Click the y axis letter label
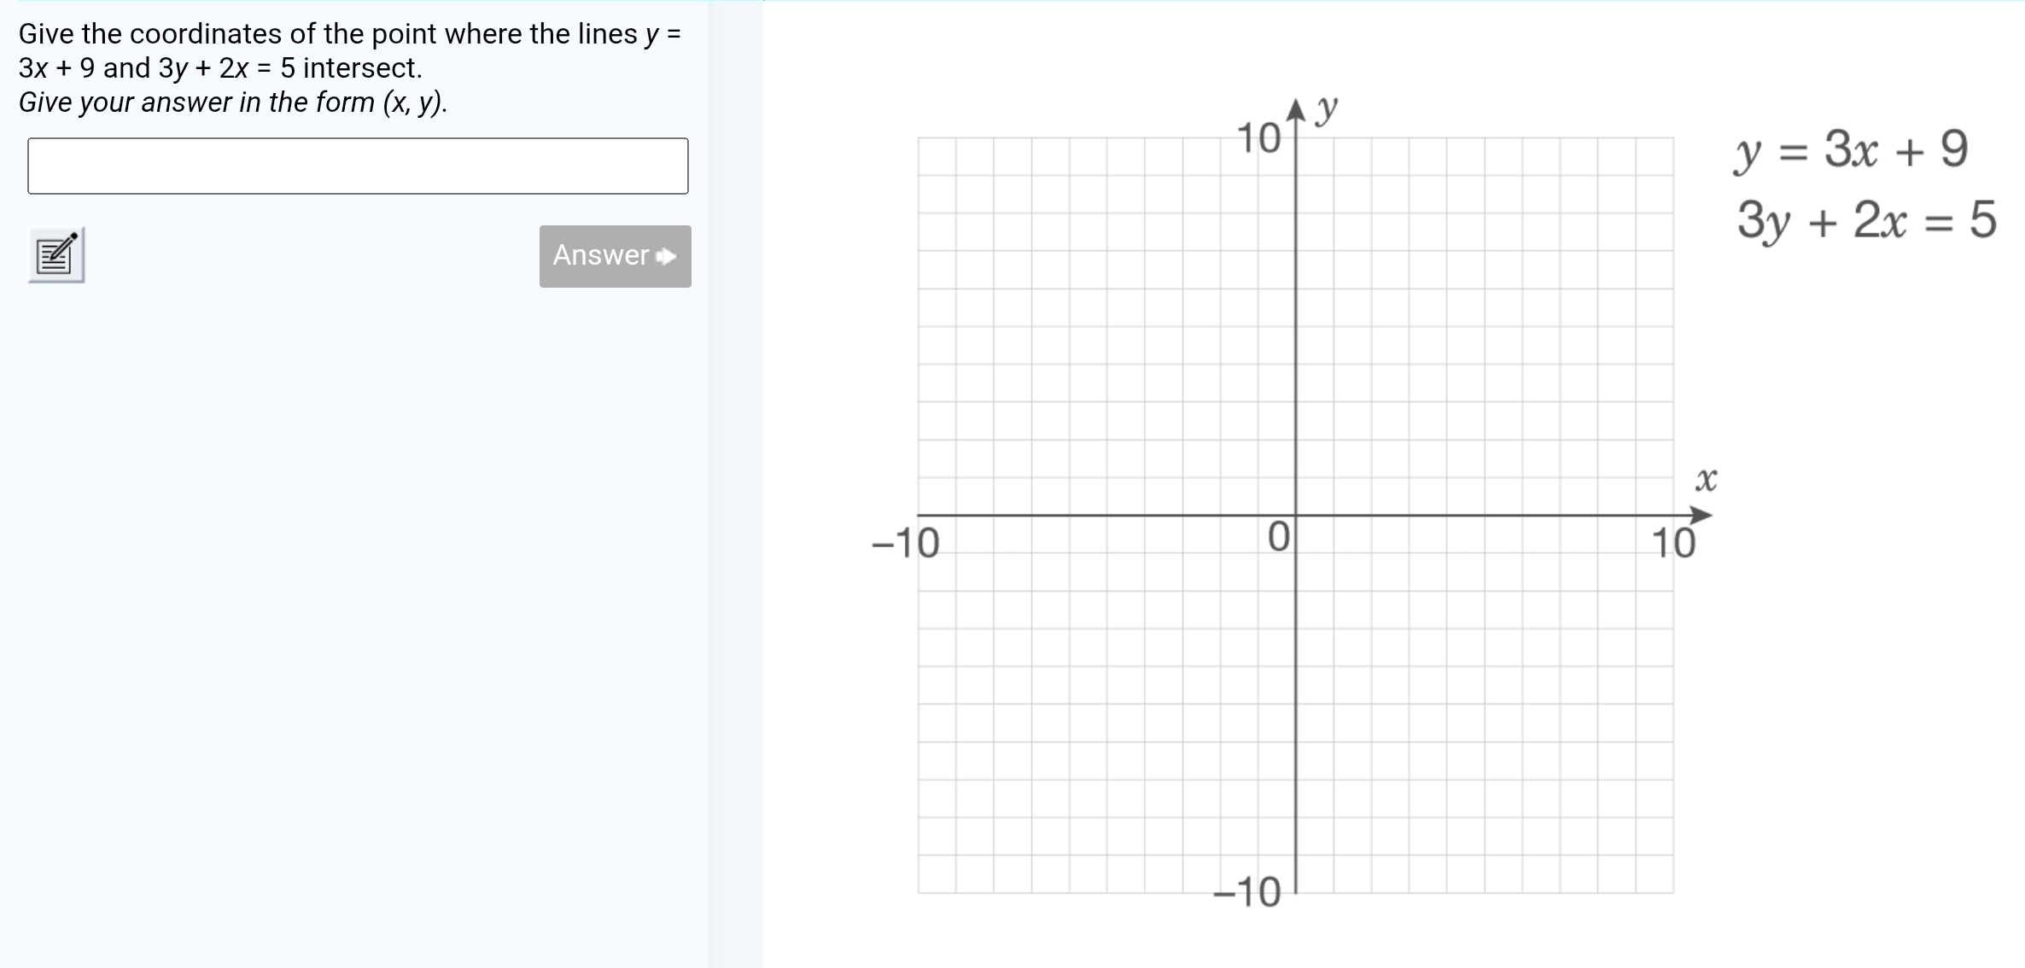 [1327, 108]
